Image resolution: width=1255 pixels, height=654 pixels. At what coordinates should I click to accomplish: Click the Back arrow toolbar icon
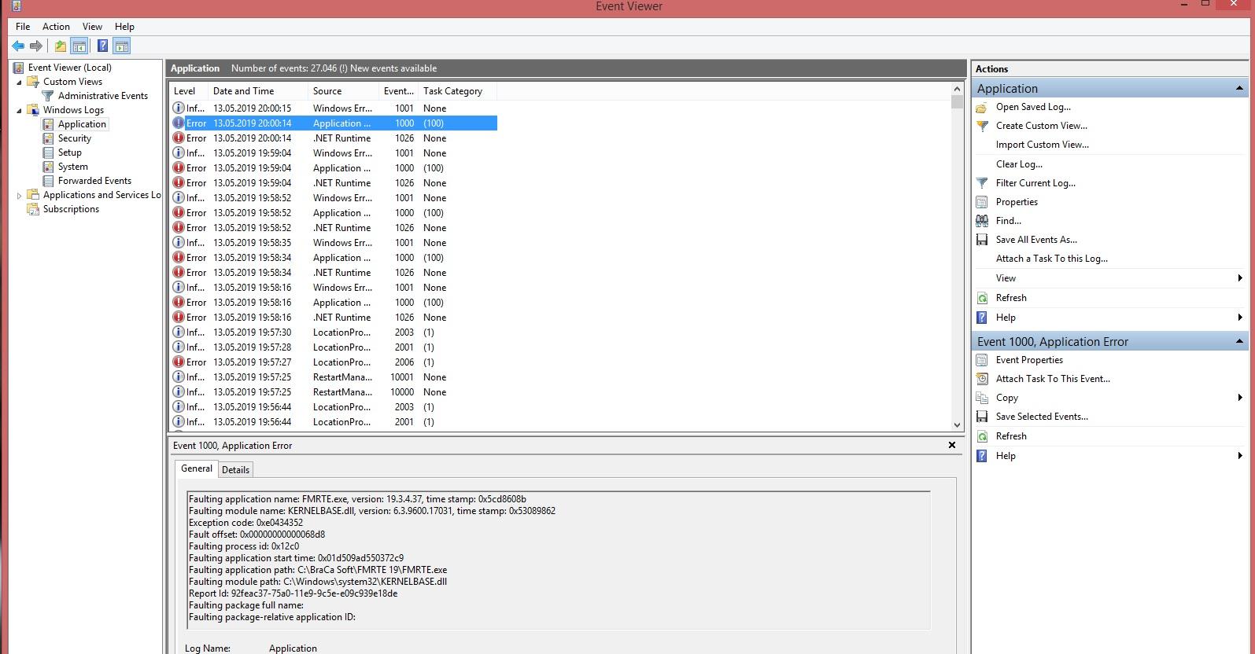coord(18,46)
